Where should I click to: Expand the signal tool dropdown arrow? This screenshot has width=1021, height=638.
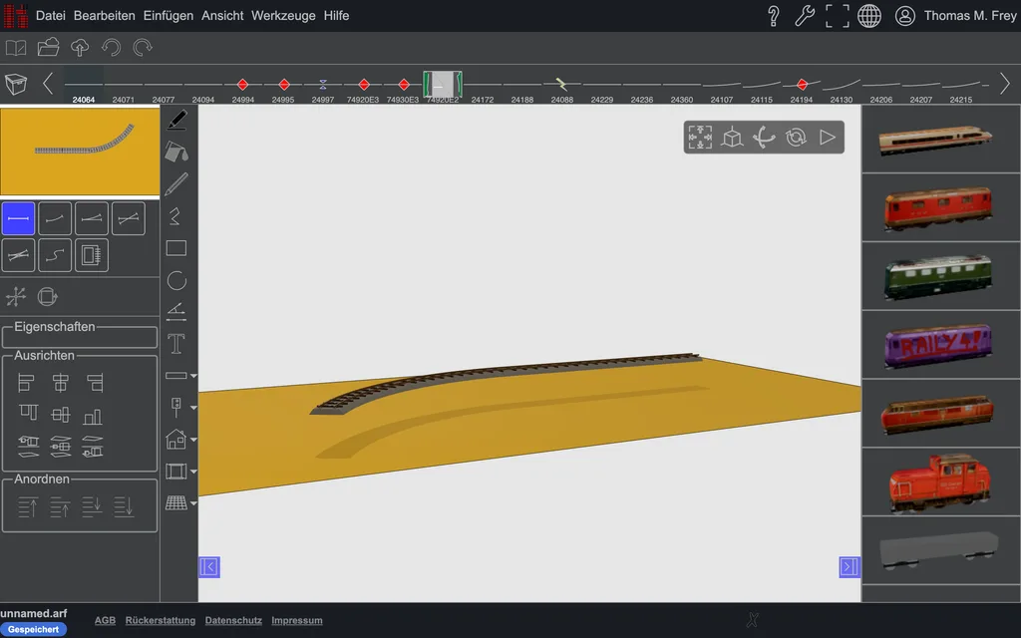193,408
